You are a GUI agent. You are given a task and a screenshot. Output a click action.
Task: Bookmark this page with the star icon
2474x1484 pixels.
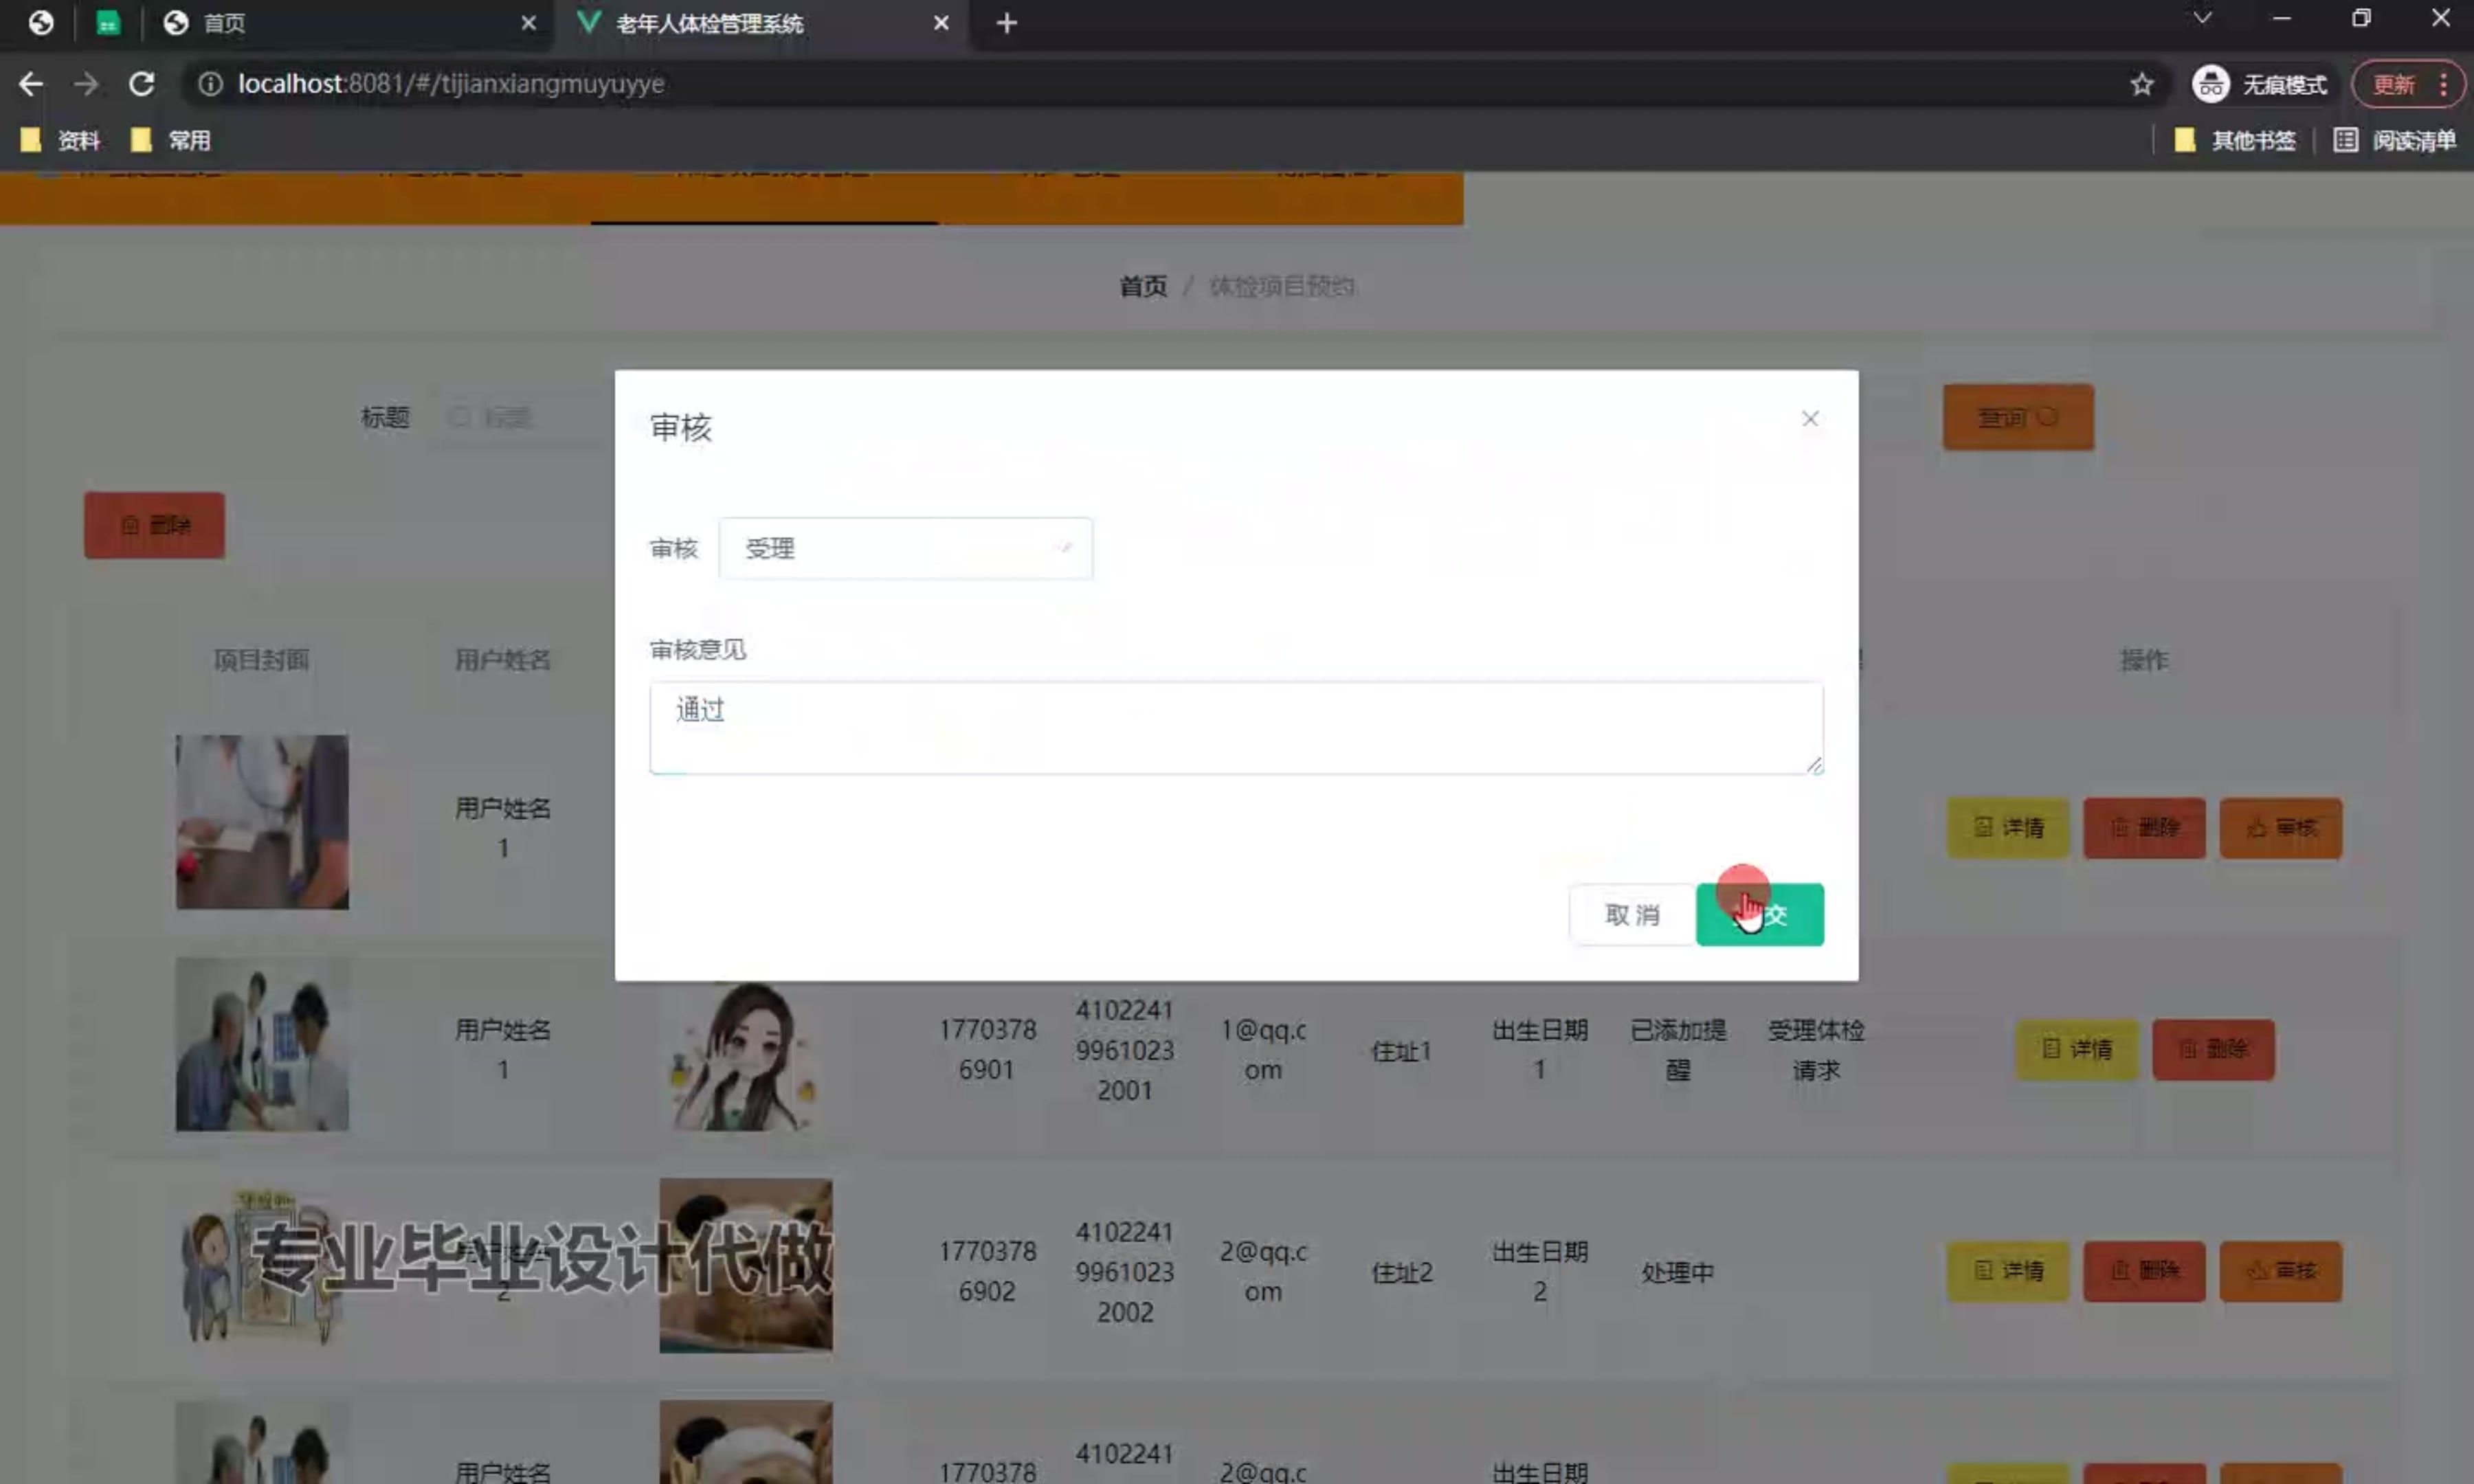(2141, 84)
